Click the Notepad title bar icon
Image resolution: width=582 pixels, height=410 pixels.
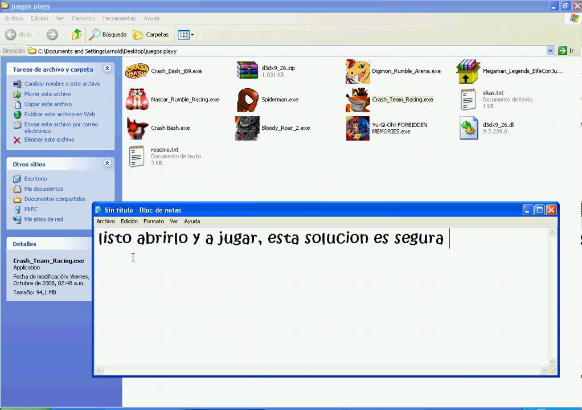(99, 210)
